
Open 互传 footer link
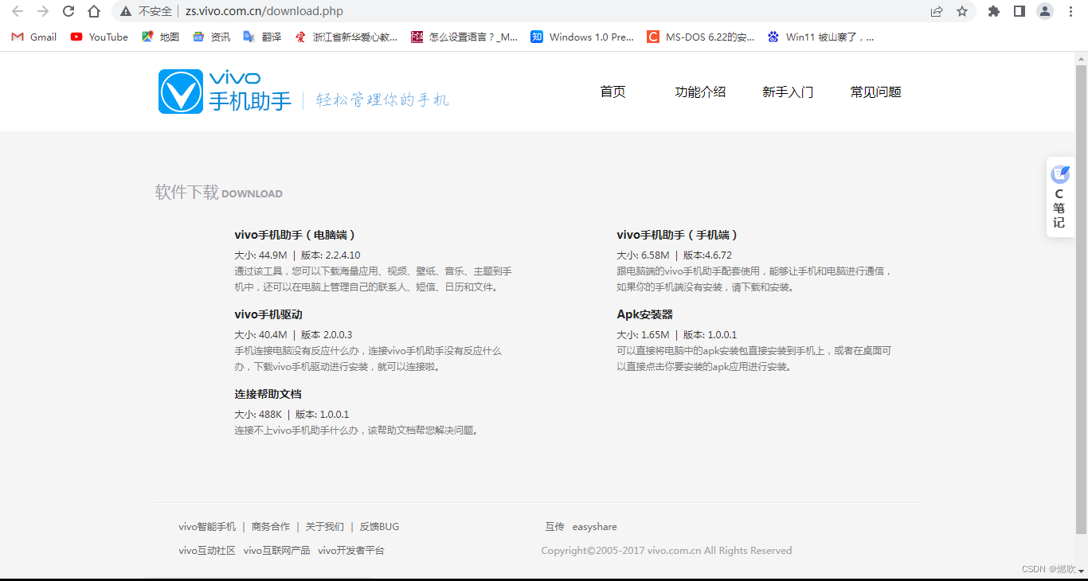[554, 527]
